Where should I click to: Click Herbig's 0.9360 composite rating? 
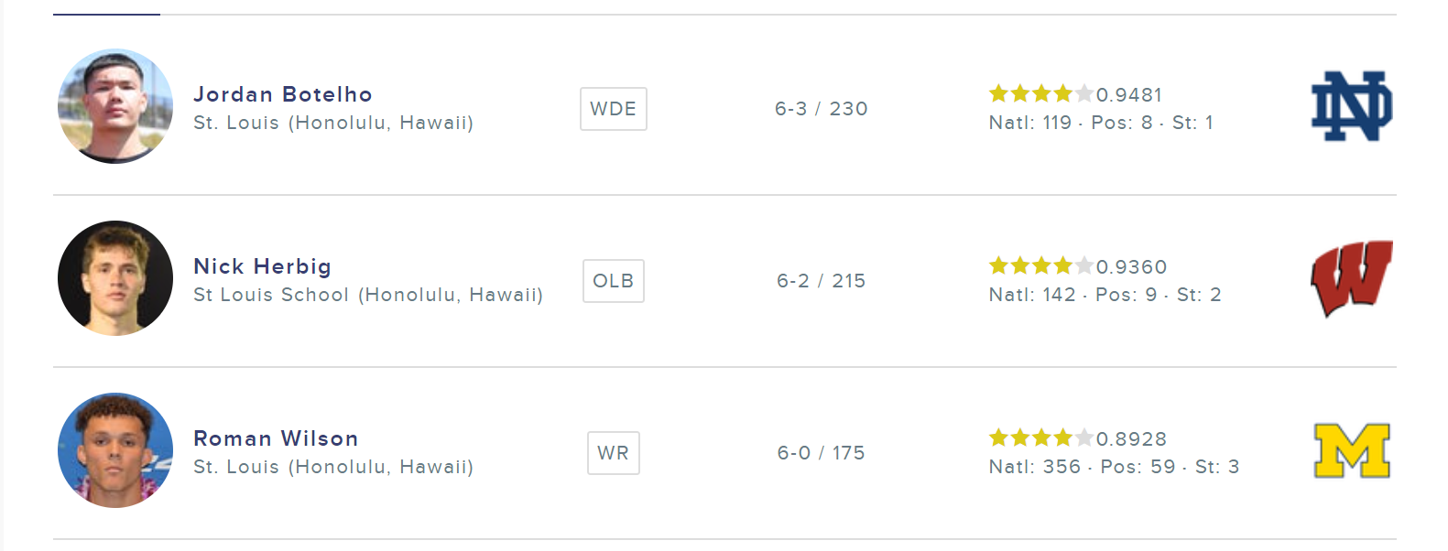pos(1131,267)
